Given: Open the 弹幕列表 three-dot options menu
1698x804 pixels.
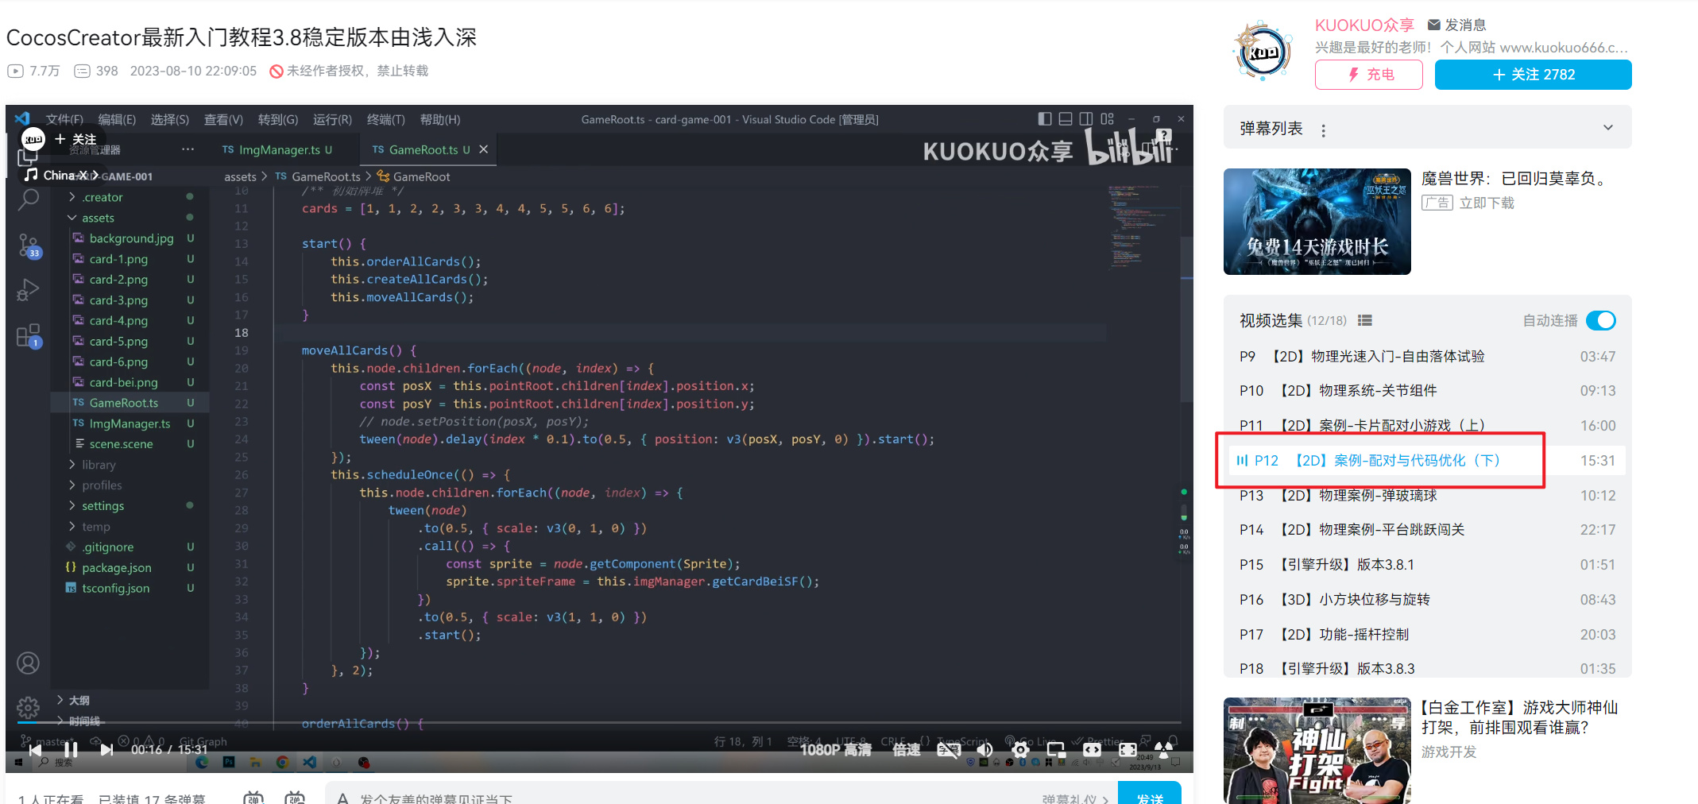Looking at the screenshot, I should click(1324, 130).
